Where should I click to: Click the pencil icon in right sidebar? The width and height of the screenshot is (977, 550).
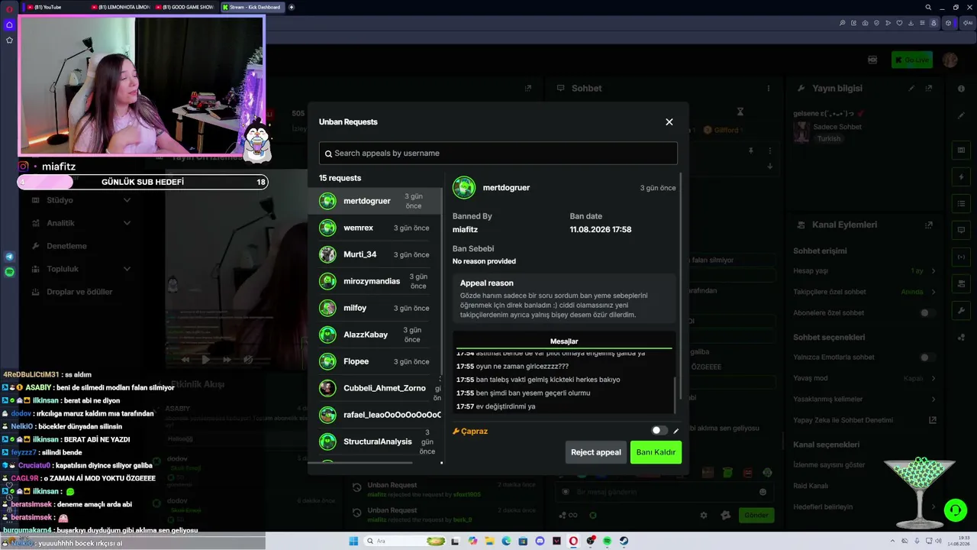[x=961, y=116]
